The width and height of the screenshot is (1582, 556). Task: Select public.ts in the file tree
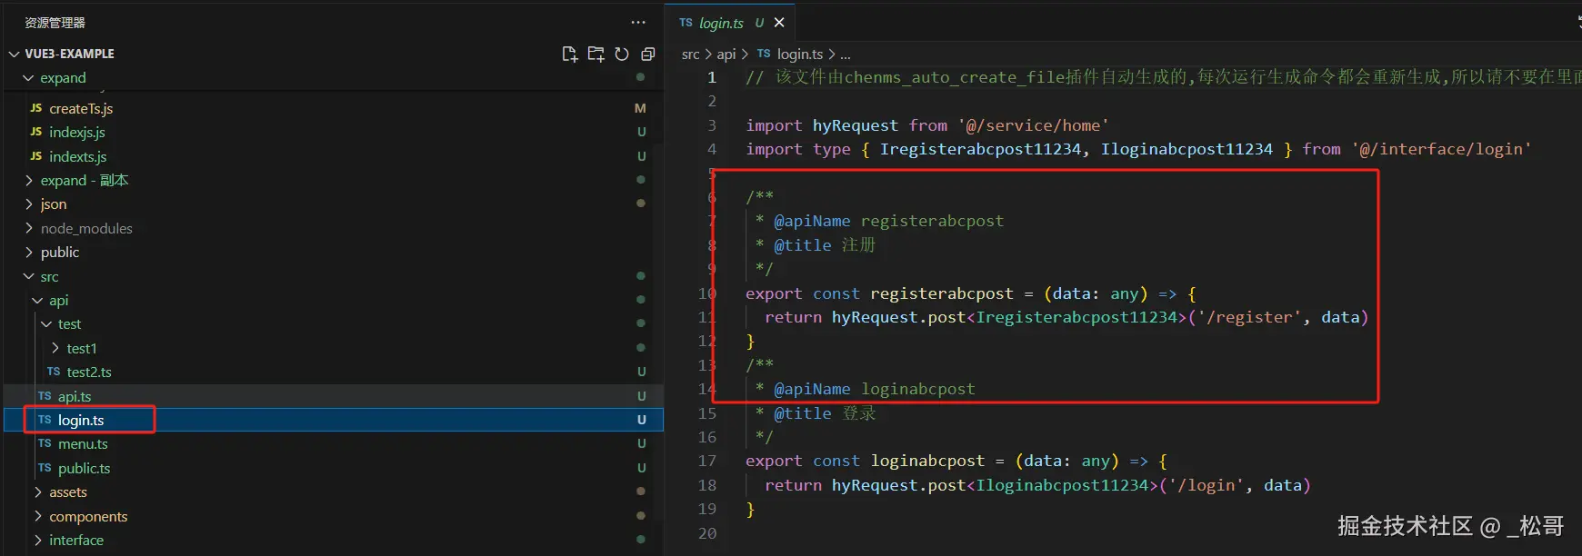[x=84, y=469]
